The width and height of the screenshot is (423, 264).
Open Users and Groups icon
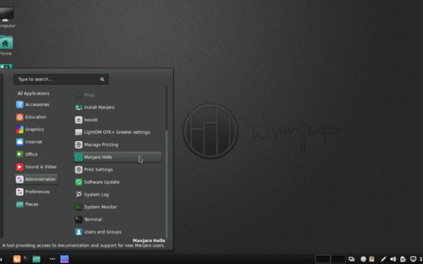79,232
